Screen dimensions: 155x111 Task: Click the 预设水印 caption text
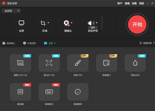[x=135, y=75]
